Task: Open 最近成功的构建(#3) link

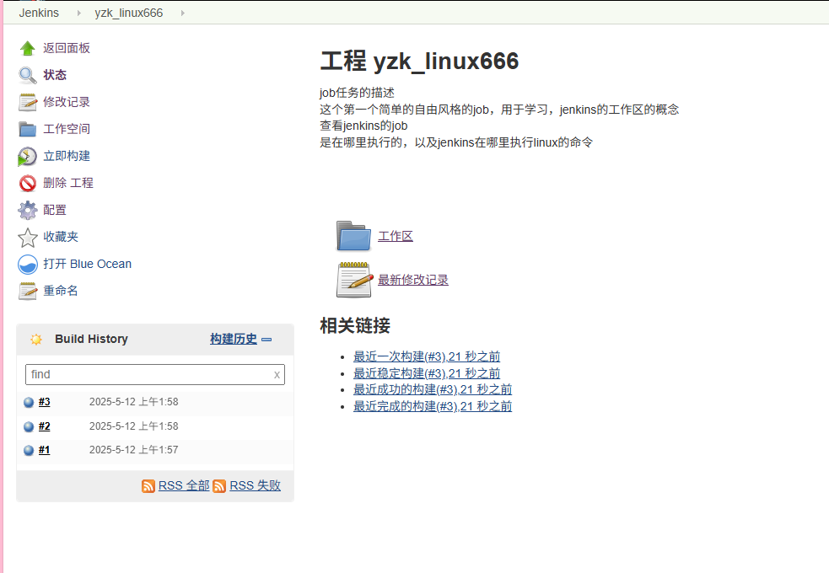Action: 433,390
